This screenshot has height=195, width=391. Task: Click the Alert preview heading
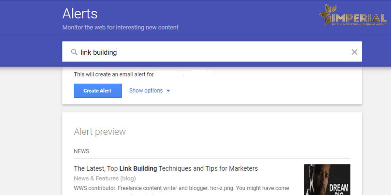(100, 132)
